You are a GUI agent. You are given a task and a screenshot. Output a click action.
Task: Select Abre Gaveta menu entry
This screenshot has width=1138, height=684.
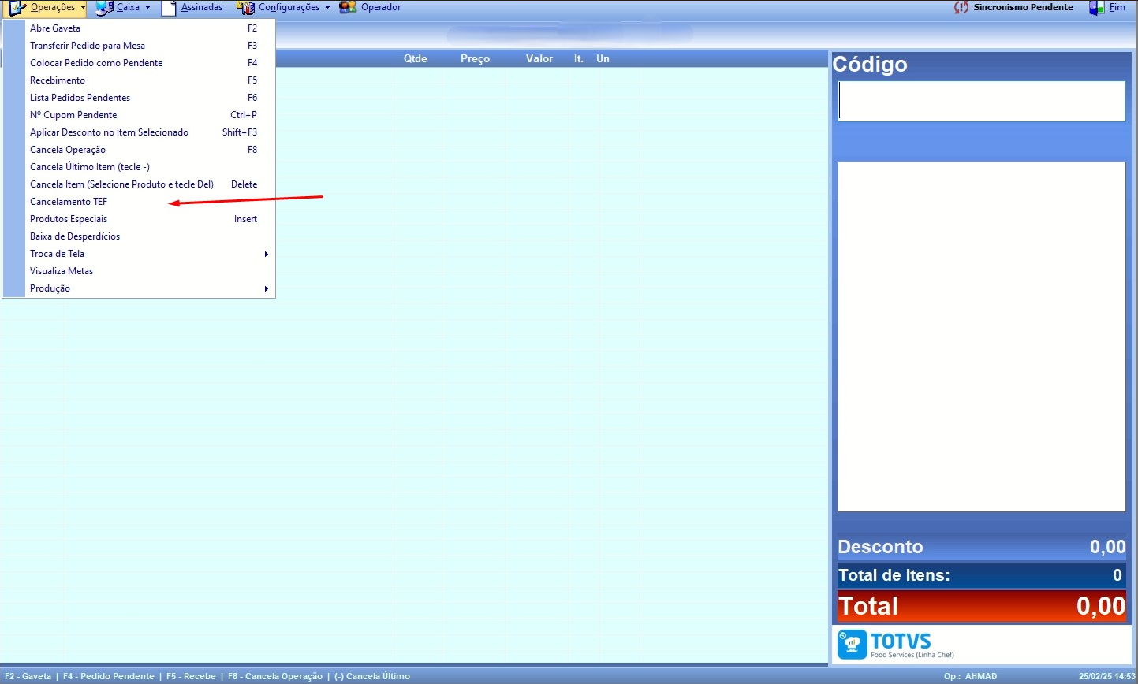click(x=139, y=28)
